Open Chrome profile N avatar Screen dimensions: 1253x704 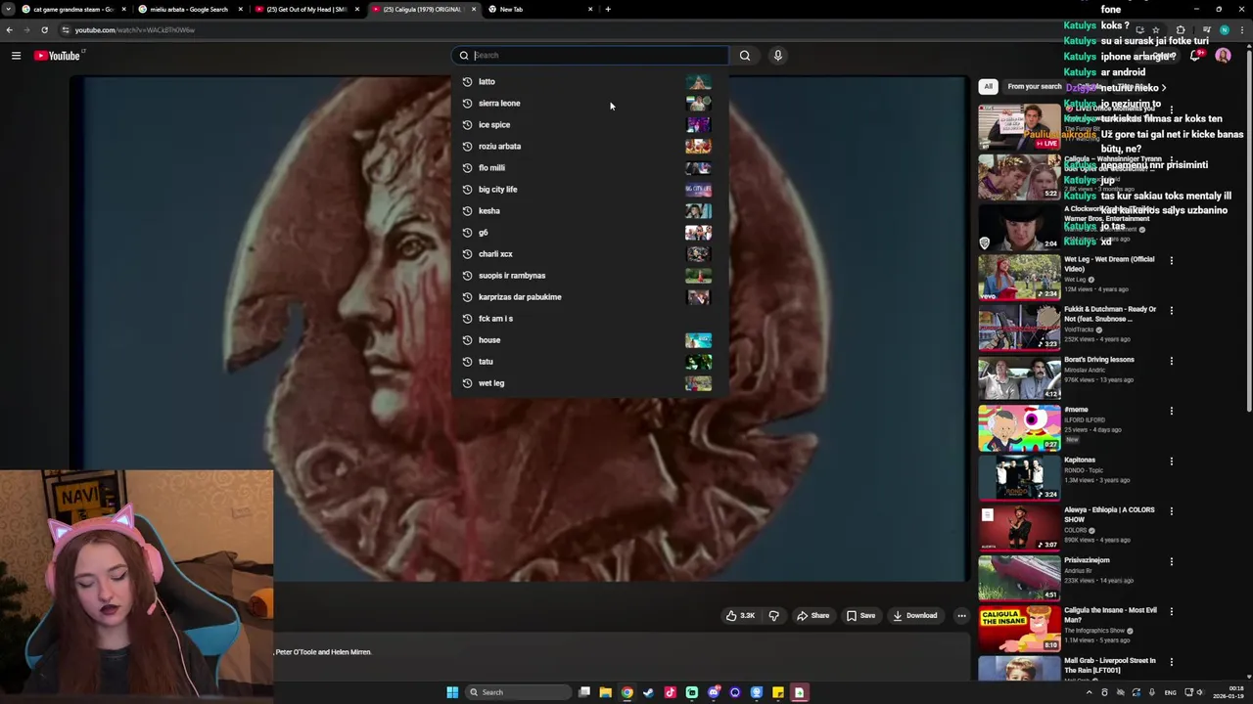[x=1225, y=30]
